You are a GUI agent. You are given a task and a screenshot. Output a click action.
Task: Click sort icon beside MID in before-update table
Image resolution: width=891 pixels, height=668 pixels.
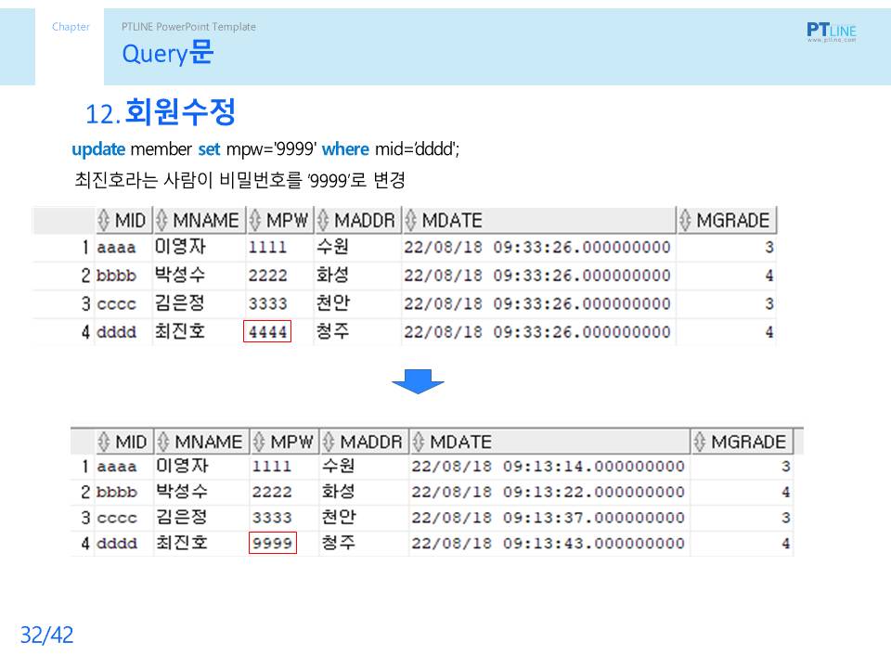[103, 220]
